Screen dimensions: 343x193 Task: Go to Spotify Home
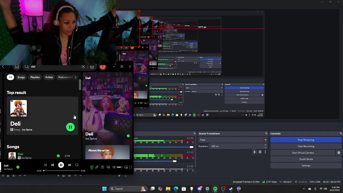click(17, 67)
